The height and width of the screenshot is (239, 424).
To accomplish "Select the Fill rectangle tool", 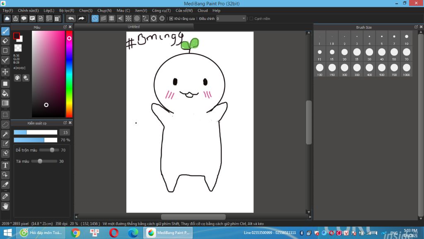I will [5, 84].
